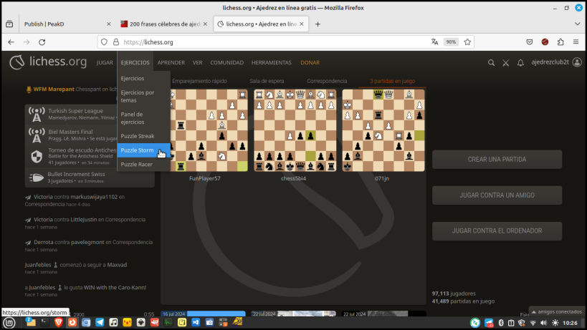Image resolution: width=587 pixels, height=330 pixels.
Task: Click JUGAR CONTRA UN AMIGO button
Action: 497,195
